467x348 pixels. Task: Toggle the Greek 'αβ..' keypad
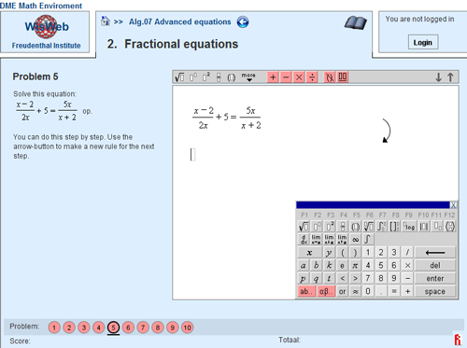(x=326, y=291)
